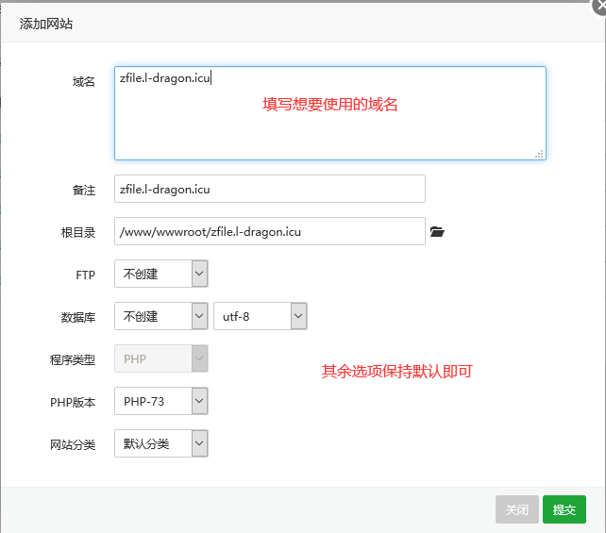
Task: Click the 域名 field label
Action: (84, 82)
